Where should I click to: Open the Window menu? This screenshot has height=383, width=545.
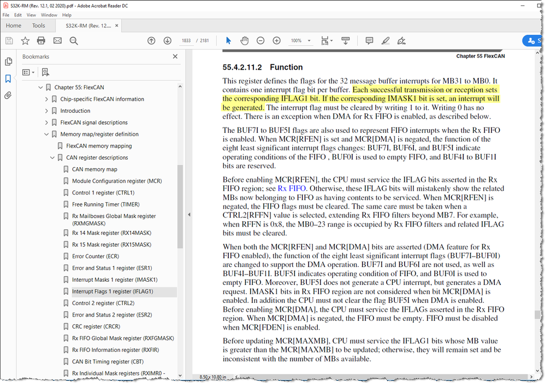point(49,15)
